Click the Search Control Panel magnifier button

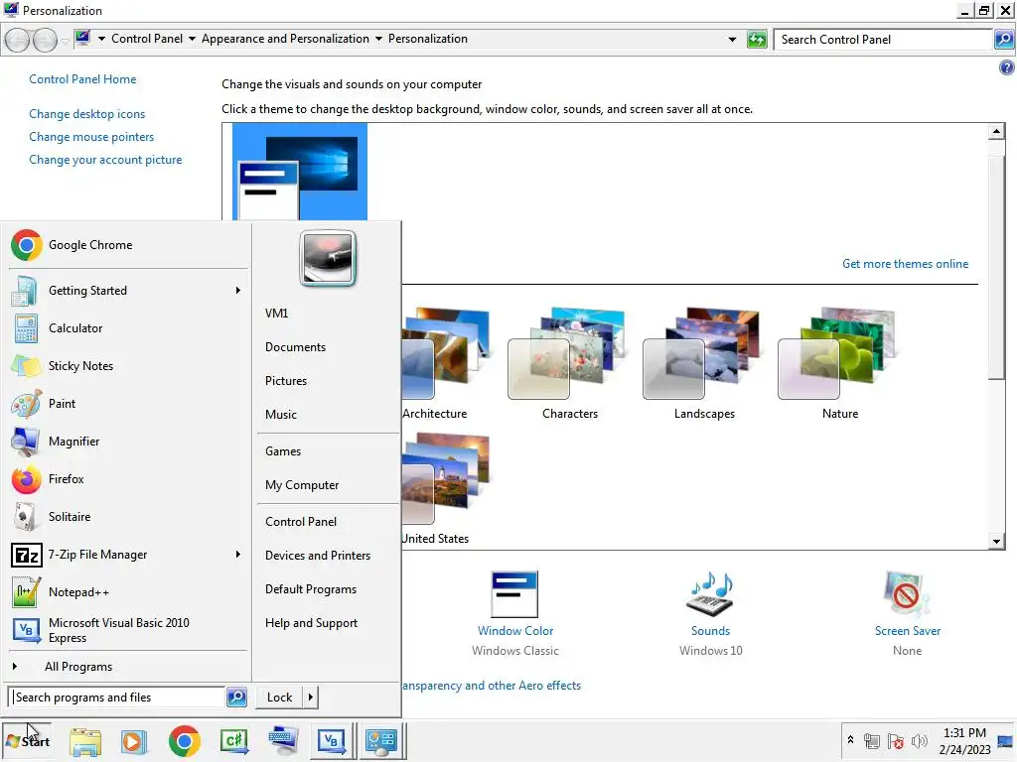(1004, 40)
